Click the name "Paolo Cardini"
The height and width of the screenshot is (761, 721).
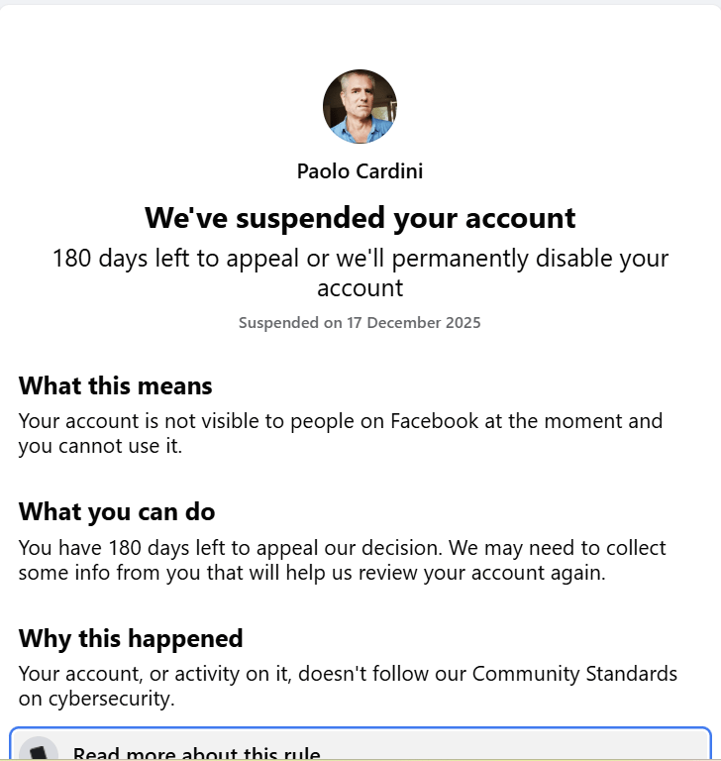(x=360, y=171)
